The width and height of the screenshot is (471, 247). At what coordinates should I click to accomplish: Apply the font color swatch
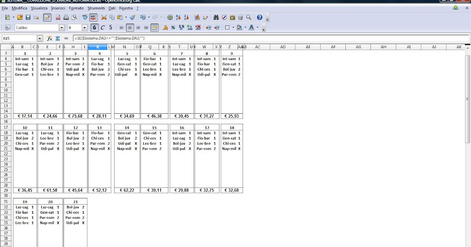pyautogui.click(x=251, y=27)
